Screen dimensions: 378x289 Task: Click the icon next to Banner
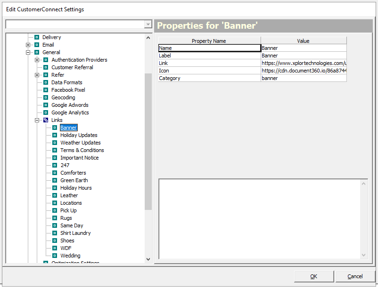pyautogui.click(x=55, y=128)
